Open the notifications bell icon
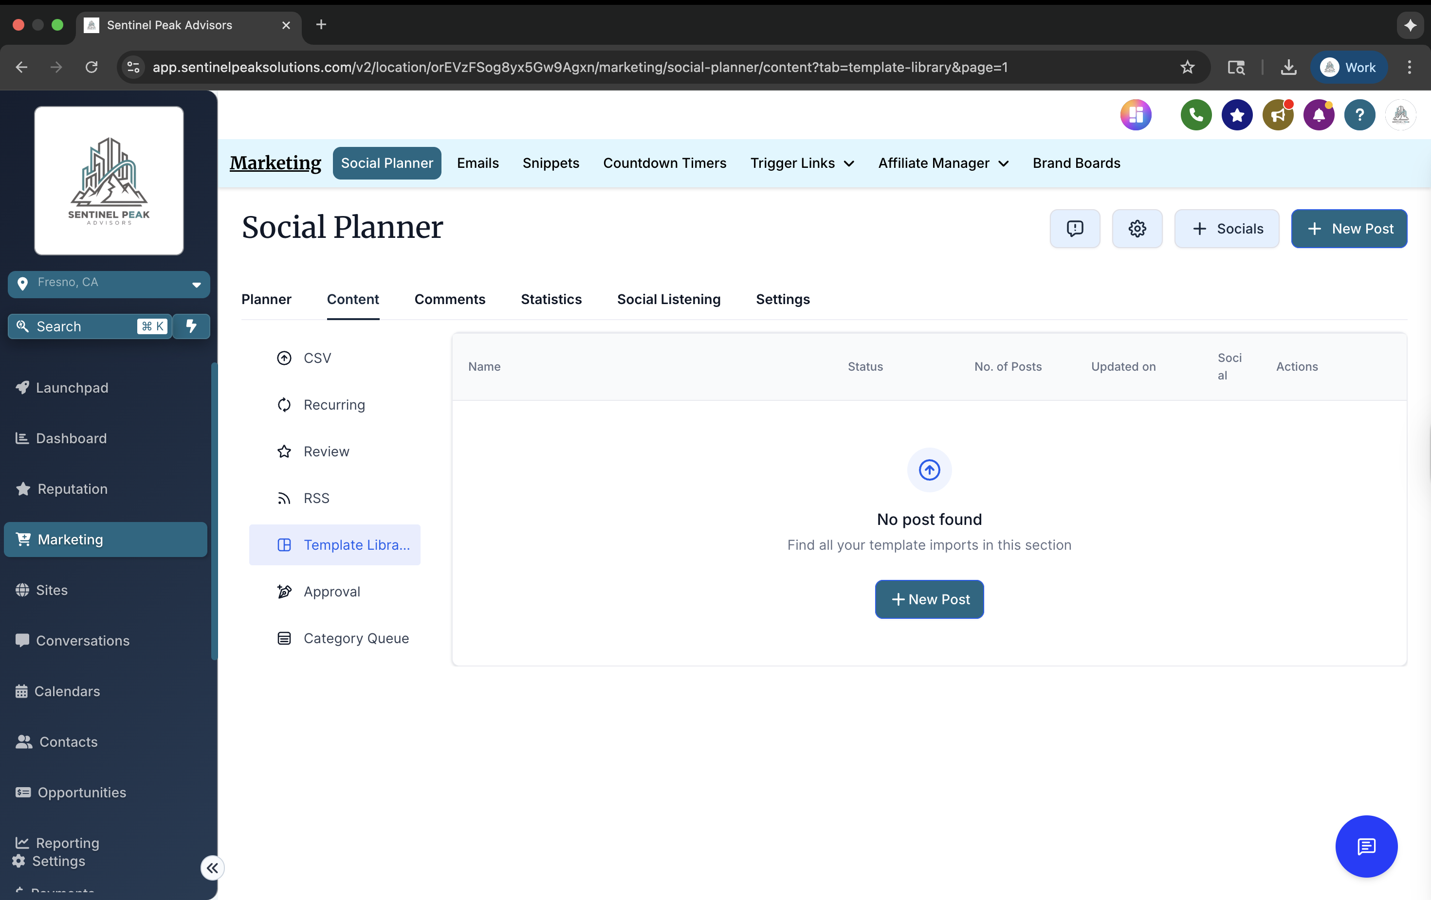The width and height of the screenshot is (1431, 900). 1319,115
